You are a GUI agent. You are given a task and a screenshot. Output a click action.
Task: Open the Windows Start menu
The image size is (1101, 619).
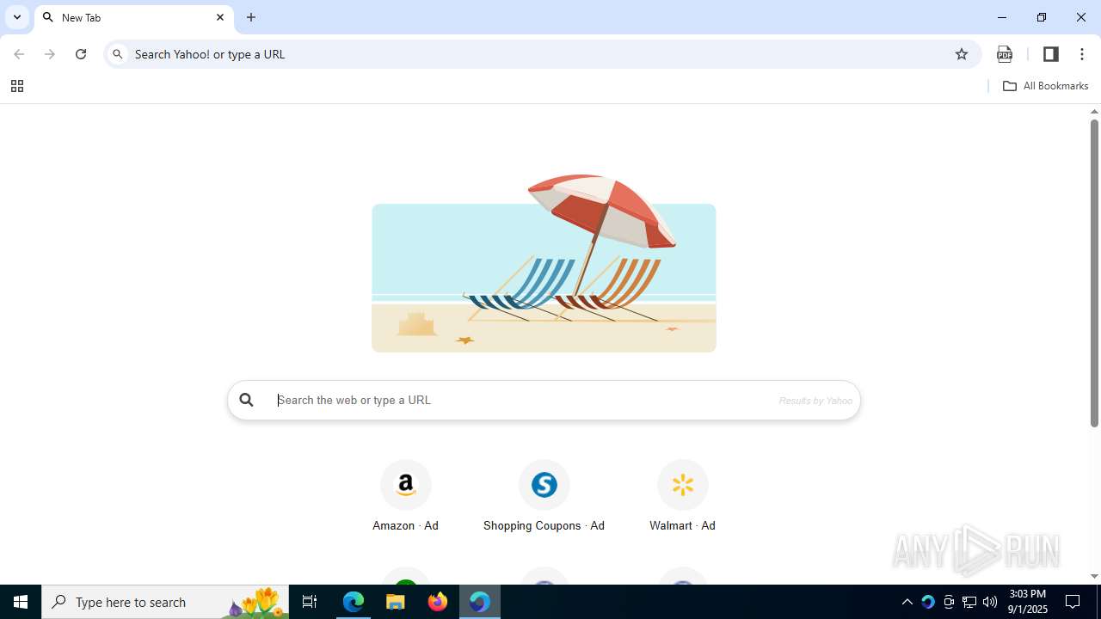pos(21,602)
